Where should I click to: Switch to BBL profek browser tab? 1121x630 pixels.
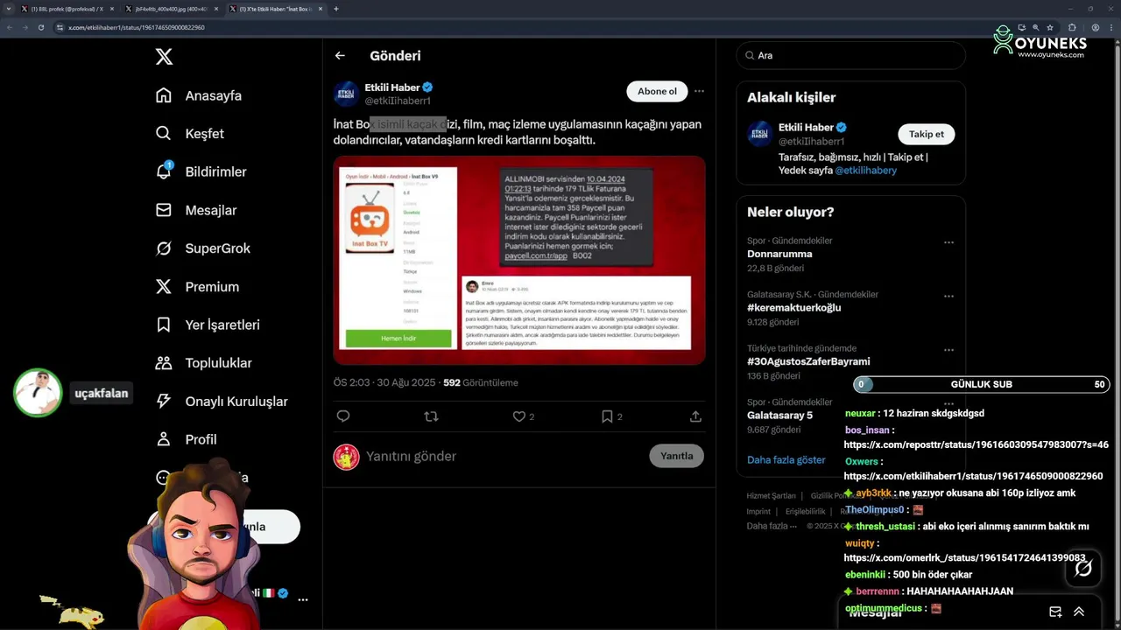67,9
